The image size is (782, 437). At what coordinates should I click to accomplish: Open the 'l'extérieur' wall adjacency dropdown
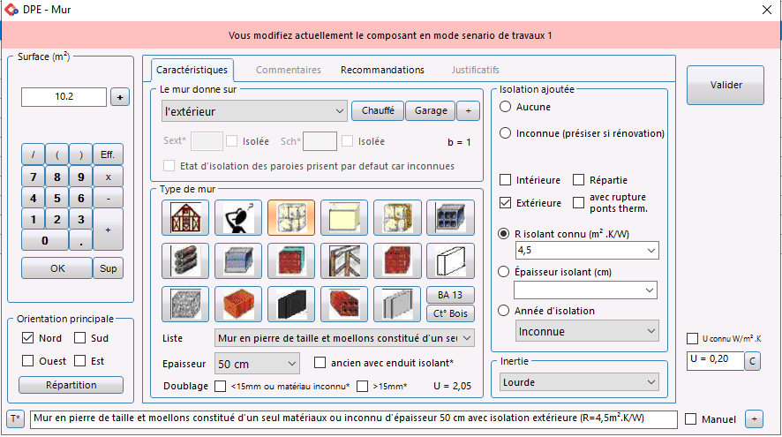pyautogui.click(x=253, y=112)
